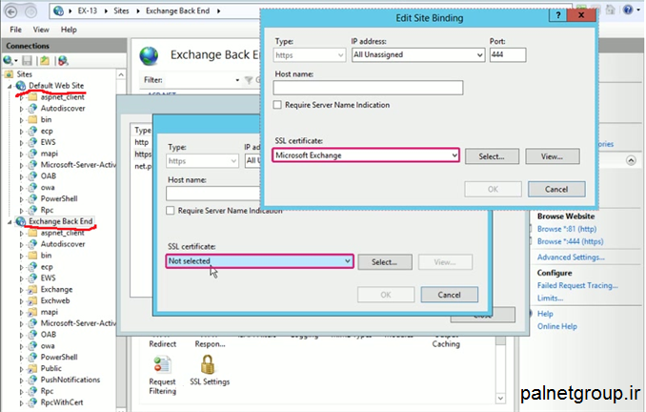The image size is (646, 412).
Task: Open Browse *:81 (http) link
Action: coord(567,229)
